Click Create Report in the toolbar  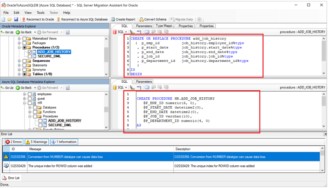point(123,20)
